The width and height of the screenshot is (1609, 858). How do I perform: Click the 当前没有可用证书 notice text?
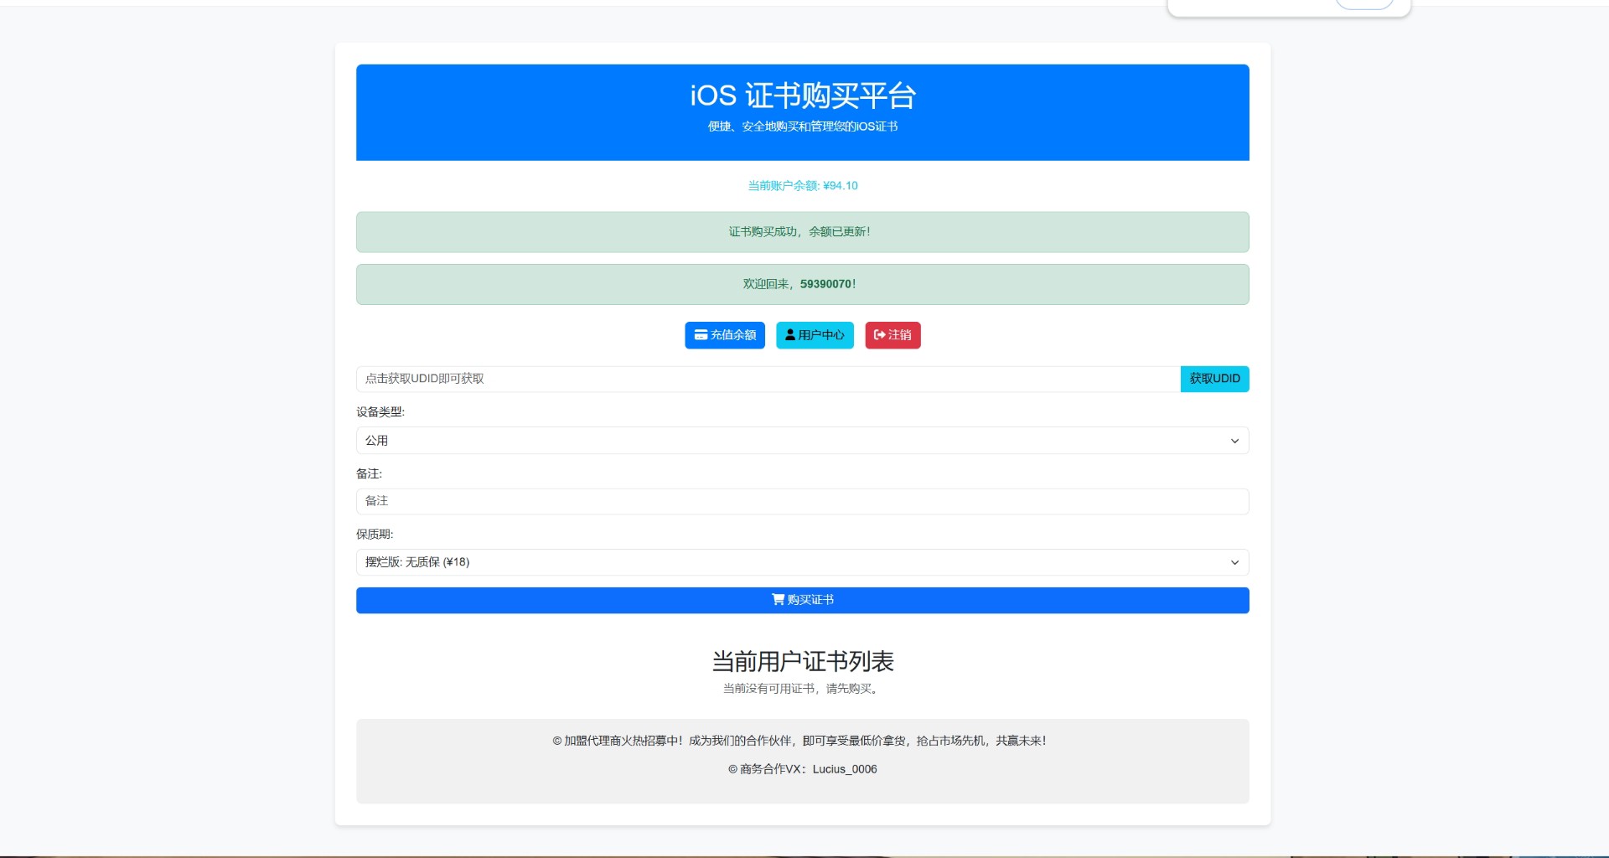pyautogui.click(x=802, y=689)
